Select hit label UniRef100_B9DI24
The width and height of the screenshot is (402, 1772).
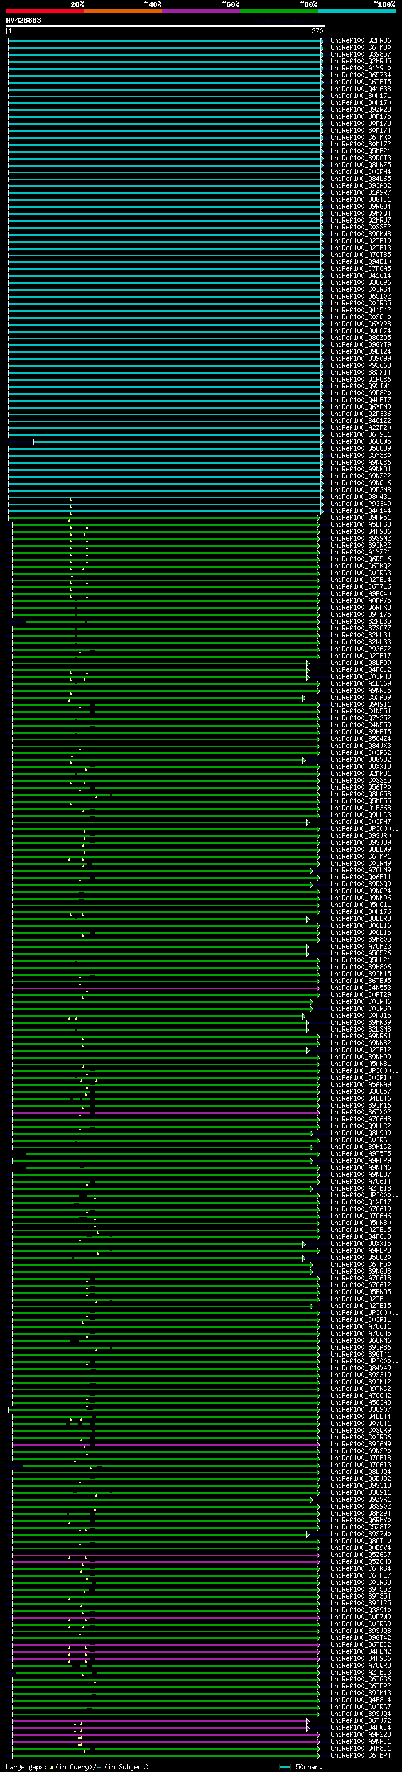pyautogui.click(x=361, y=351)
